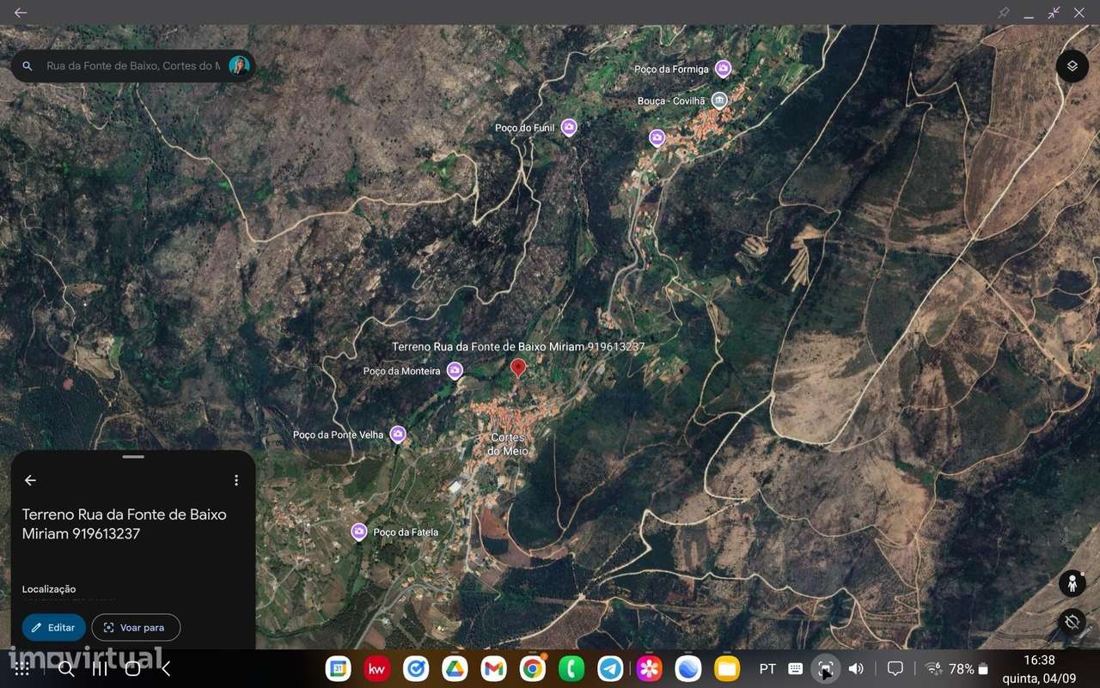Select the Poço da Monteira photo marker
1100x688 pixels.
pos(455,371)
